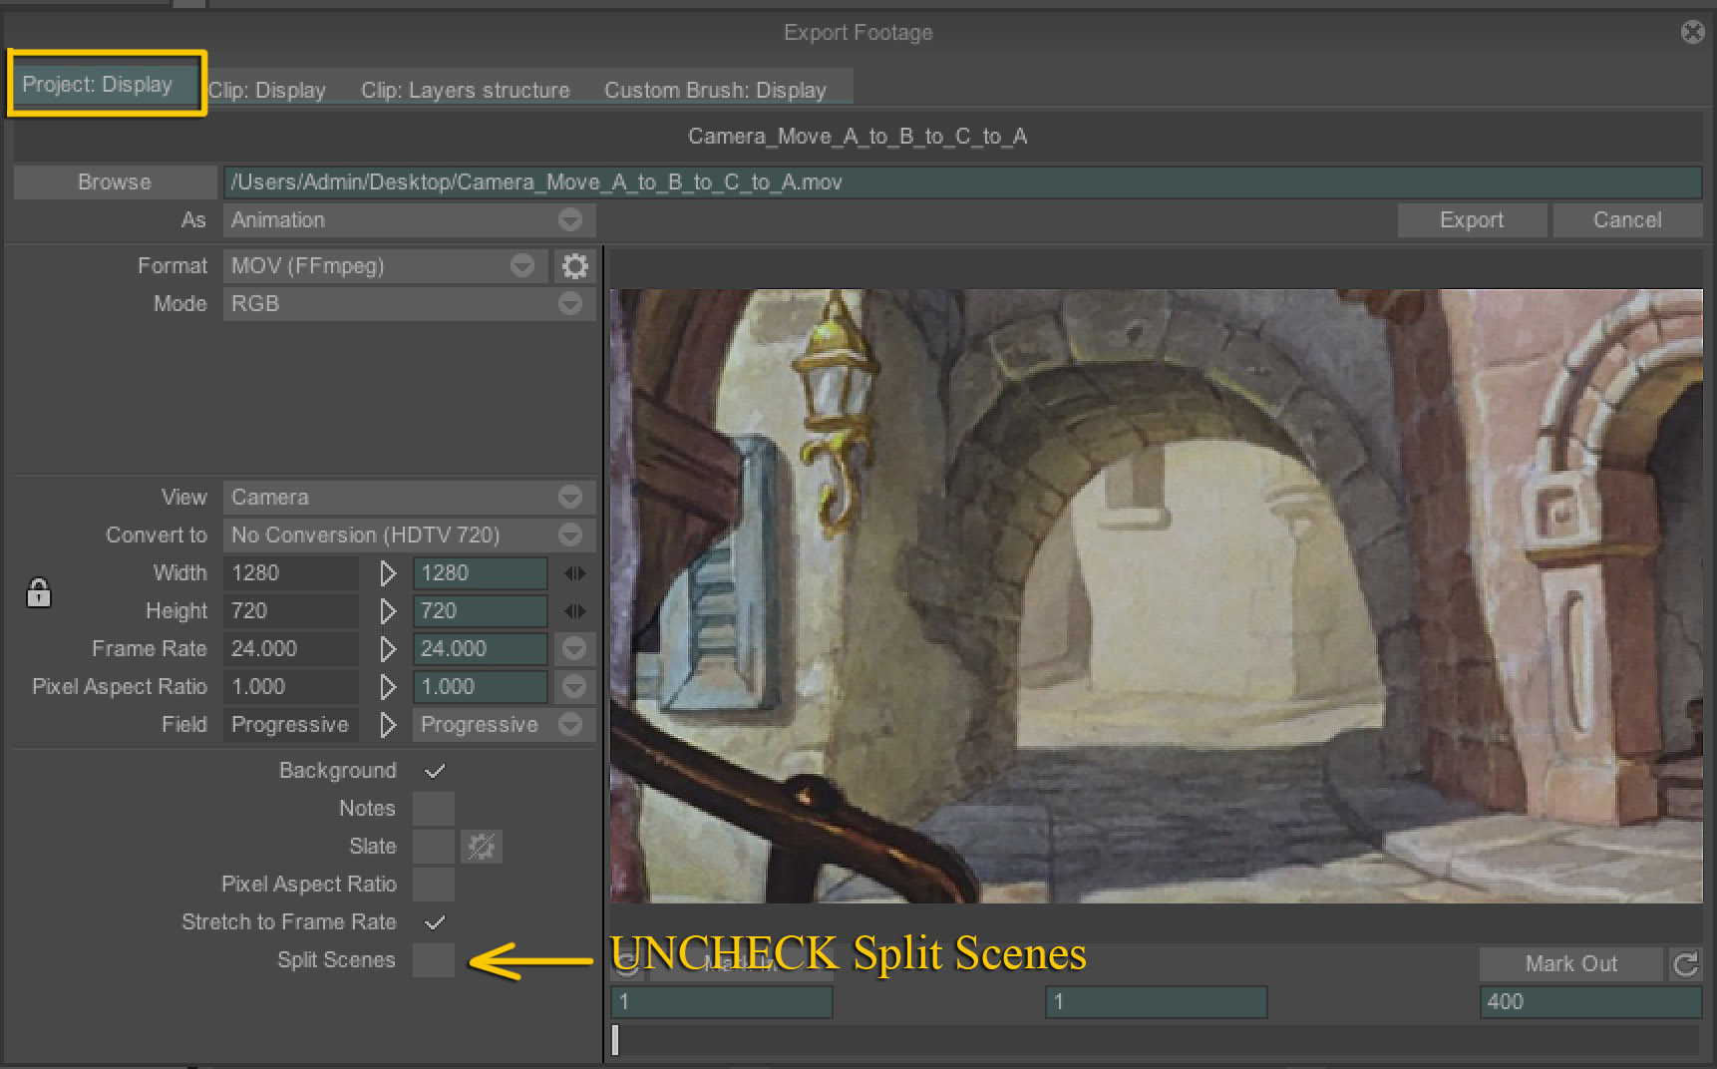The height and width of the screenshot is (1069, 1717).
Task: Copy source Pixel Aspect Ratio with arrow
Action: pyautogui.click(x=388, y=687)
